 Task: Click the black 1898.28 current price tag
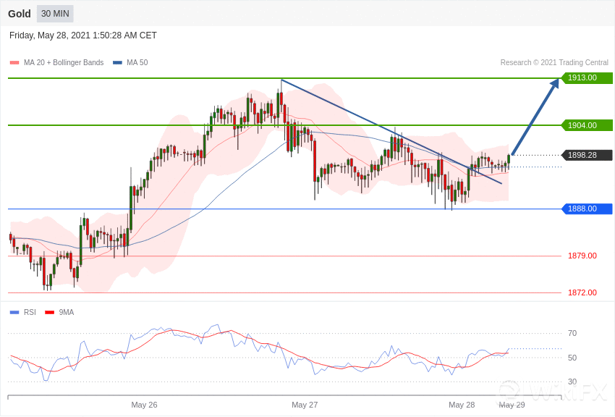point(587,155)
